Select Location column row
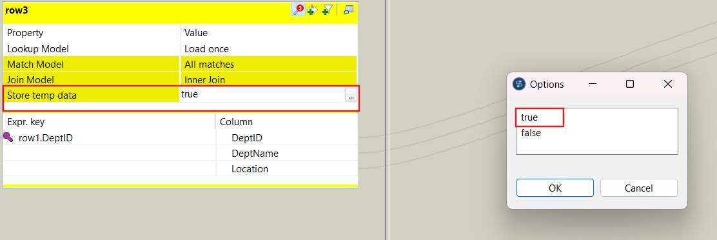The height and width of the screenshot is (240, 717). 287,168
